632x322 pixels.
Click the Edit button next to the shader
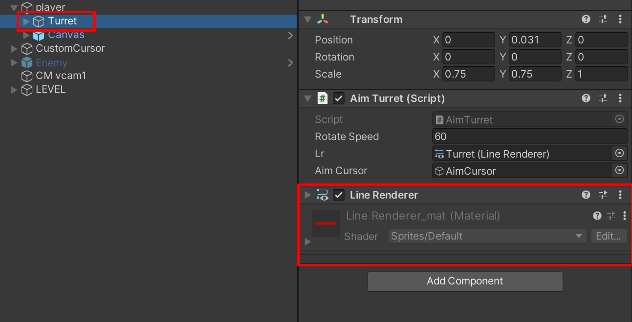[x=609, y=236]
